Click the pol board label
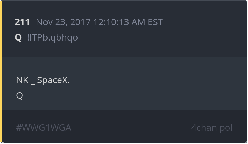The height and width of the screenshot is (144, 248). click(226, 128)
